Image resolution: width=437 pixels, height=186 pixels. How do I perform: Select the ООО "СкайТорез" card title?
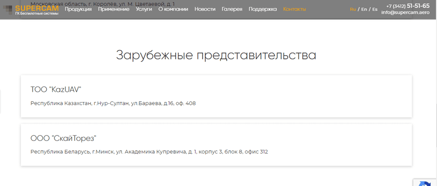[63, 138]
